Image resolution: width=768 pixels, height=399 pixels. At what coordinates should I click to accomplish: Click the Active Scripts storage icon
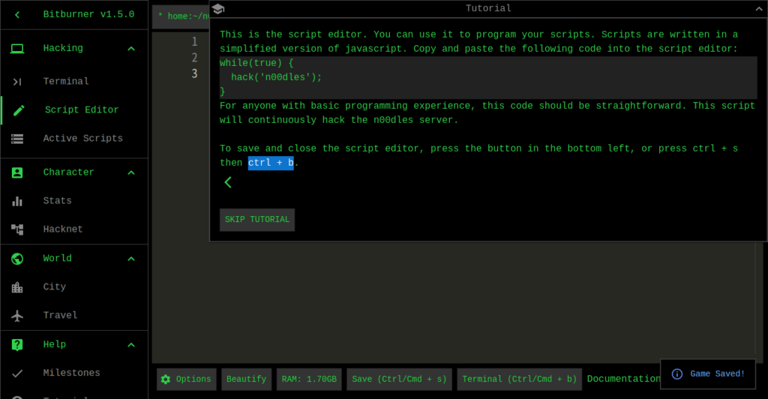17,139
